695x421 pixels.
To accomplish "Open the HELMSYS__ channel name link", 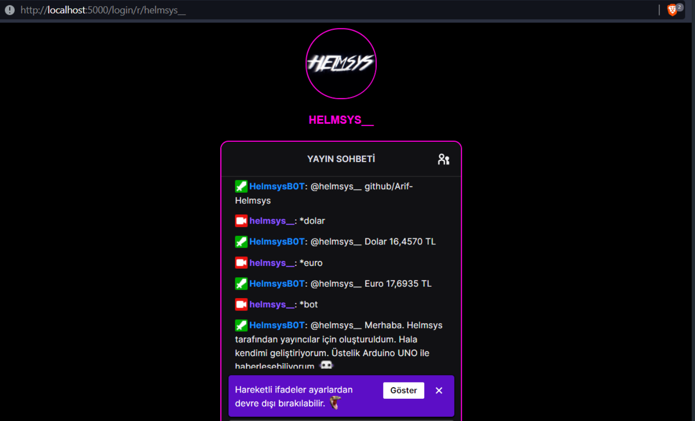I will coord(341,120).
